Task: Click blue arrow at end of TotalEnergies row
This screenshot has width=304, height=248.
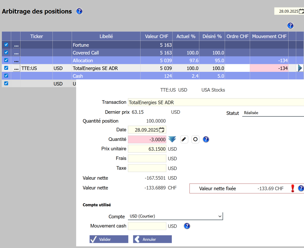Action: coord(300,68)
